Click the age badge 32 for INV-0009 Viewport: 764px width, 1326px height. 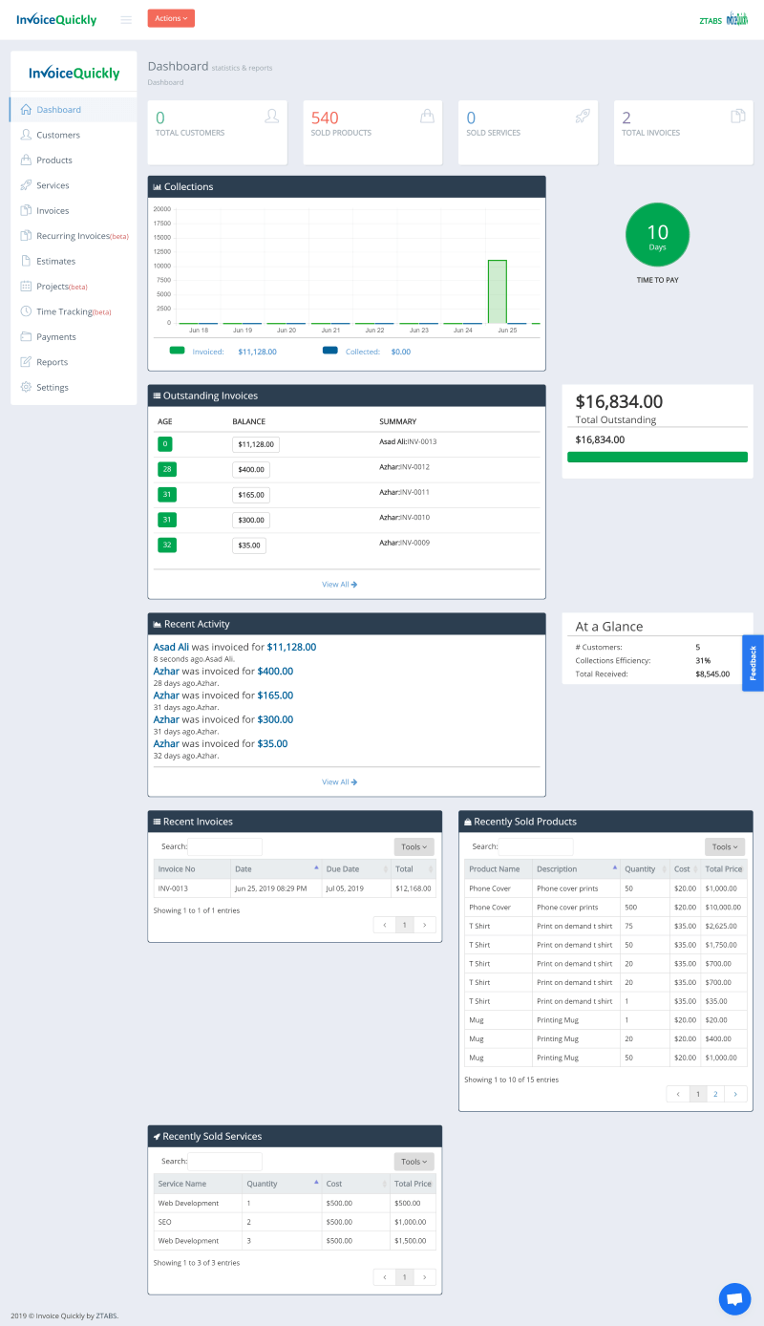165,545
